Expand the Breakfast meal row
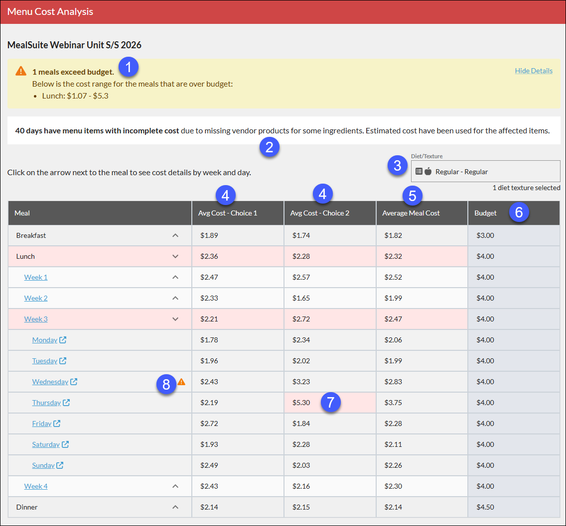The height and width of the screenshot is (526, 566). pyautogui.click(x=175, y=235)
